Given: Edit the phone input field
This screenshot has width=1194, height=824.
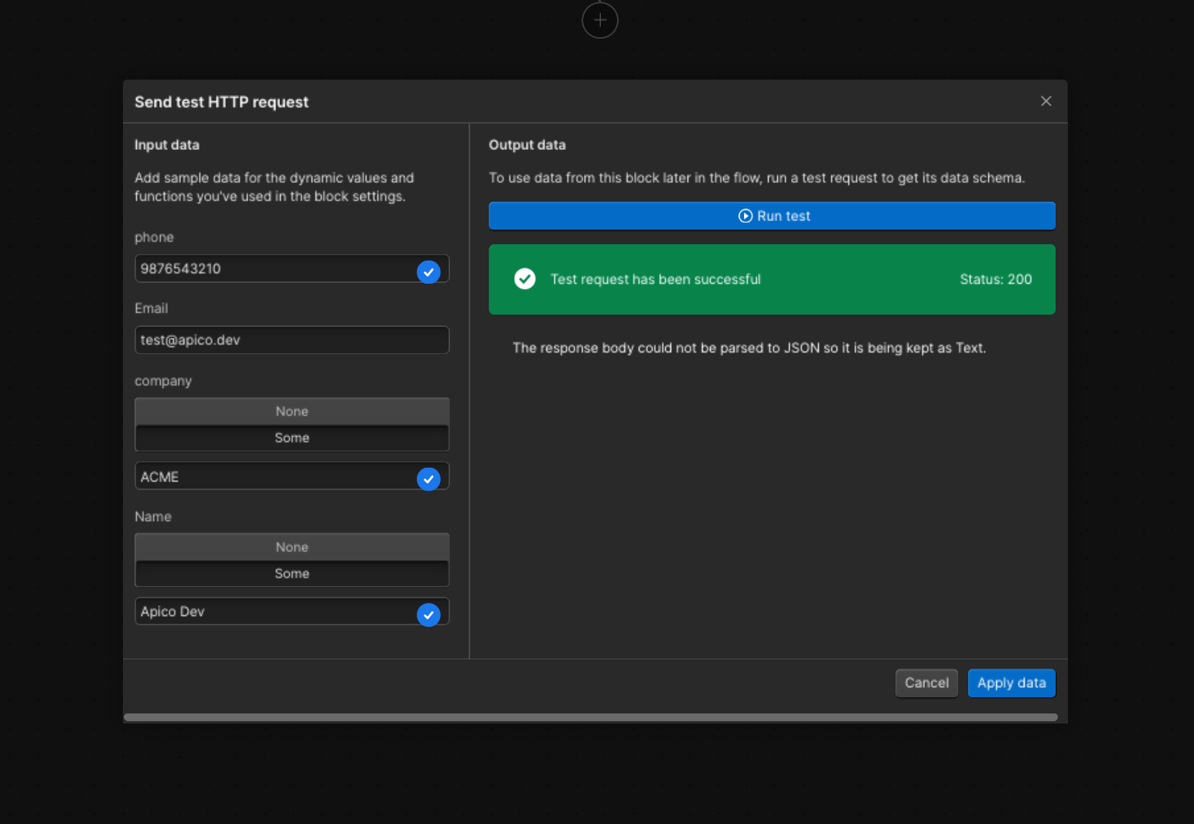Looking at the screenshot, I should (x=292, y=269).
